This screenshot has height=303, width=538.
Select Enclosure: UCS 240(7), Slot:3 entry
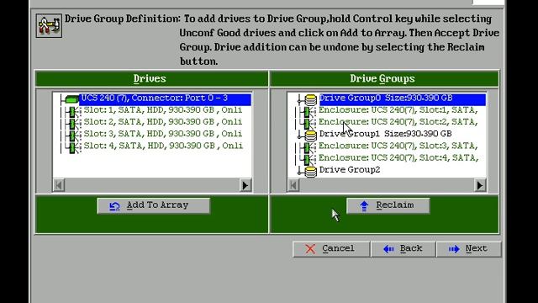point(398,146)
